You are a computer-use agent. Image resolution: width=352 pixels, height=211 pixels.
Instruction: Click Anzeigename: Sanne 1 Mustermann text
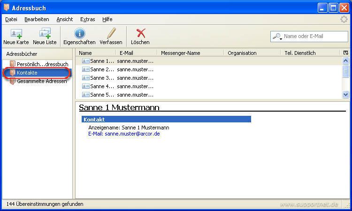(129, 128)
